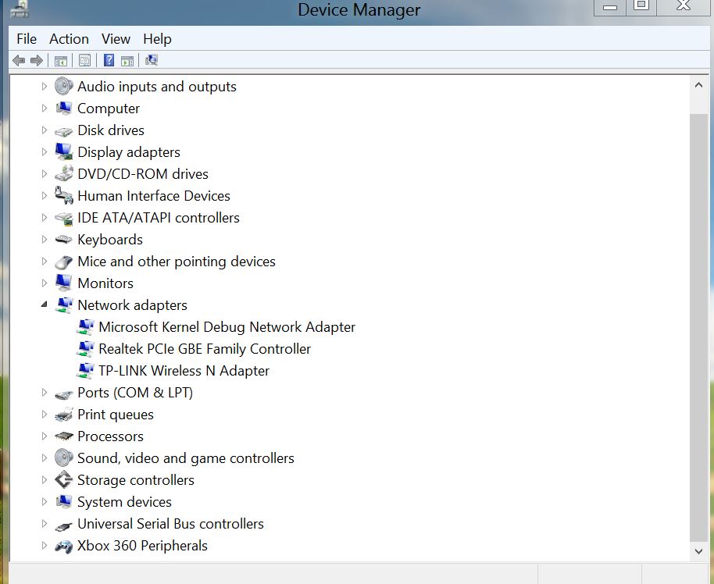Expand the Xbox 360 Peripherals node
Screen dimensions: 714x584
pyautogui.click(x=45, y=545)
